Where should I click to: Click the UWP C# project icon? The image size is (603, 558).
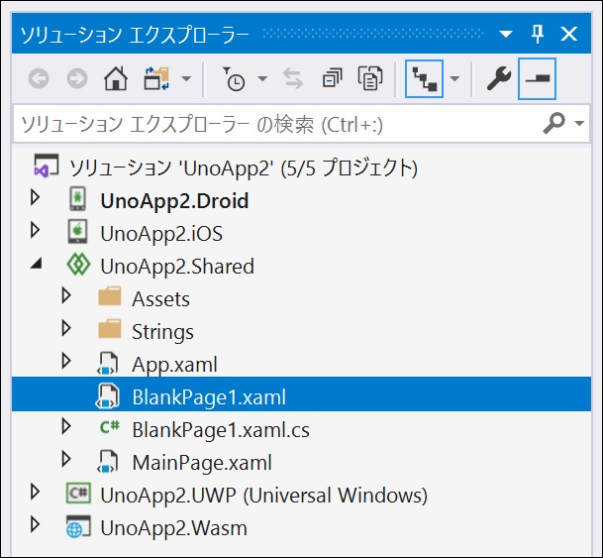click(78, 494)
